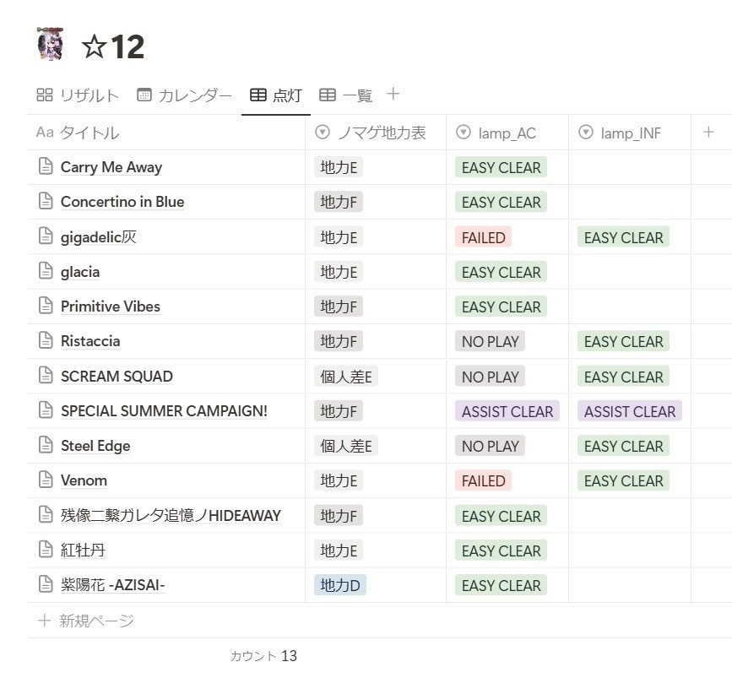Add a new view with plus icon

coord(393,94)
